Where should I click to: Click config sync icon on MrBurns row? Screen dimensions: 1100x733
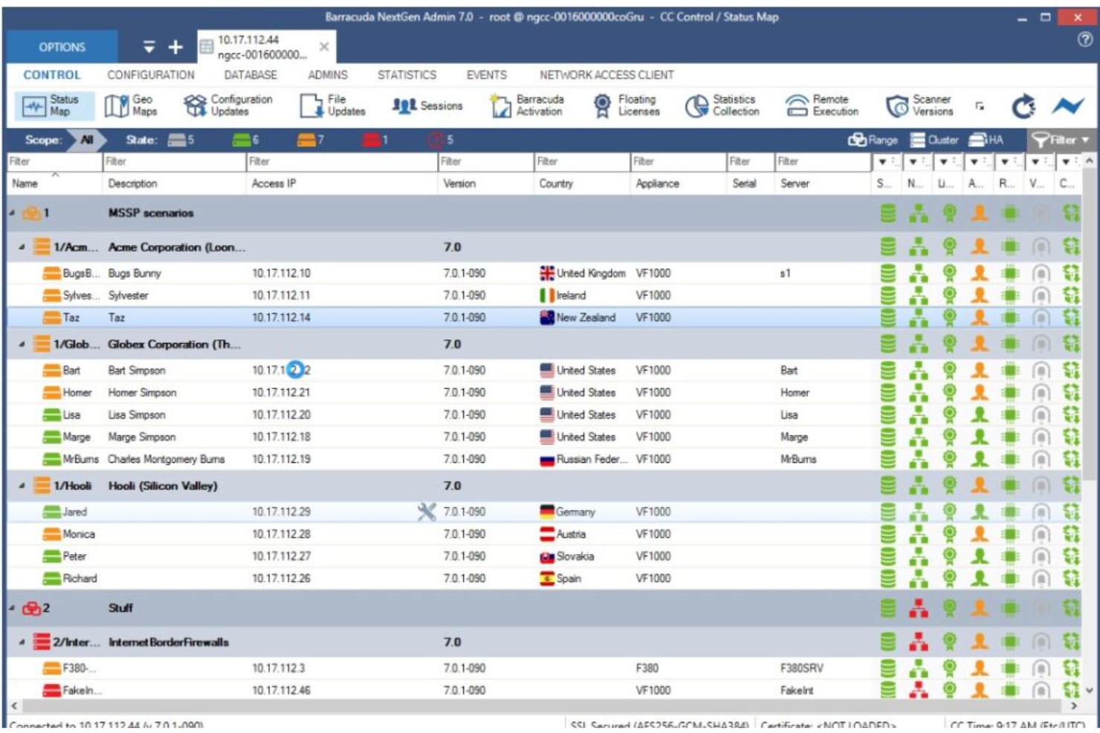(x=1070, y=459)
